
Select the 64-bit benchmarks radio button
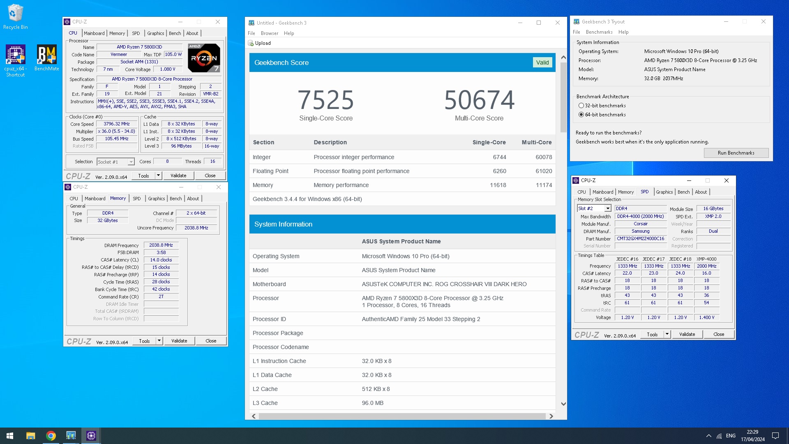click(x=581, y=115)
